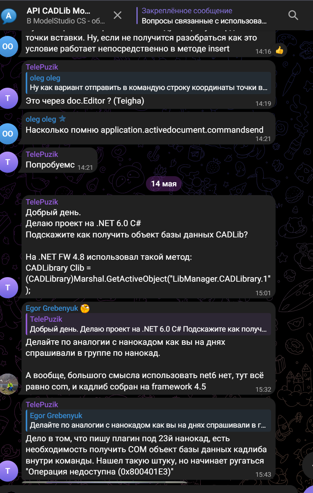This screenshot has height=493, width=313.
Task: Open Egor Grebenyuk's photo avatar
Action: point(9,384)
